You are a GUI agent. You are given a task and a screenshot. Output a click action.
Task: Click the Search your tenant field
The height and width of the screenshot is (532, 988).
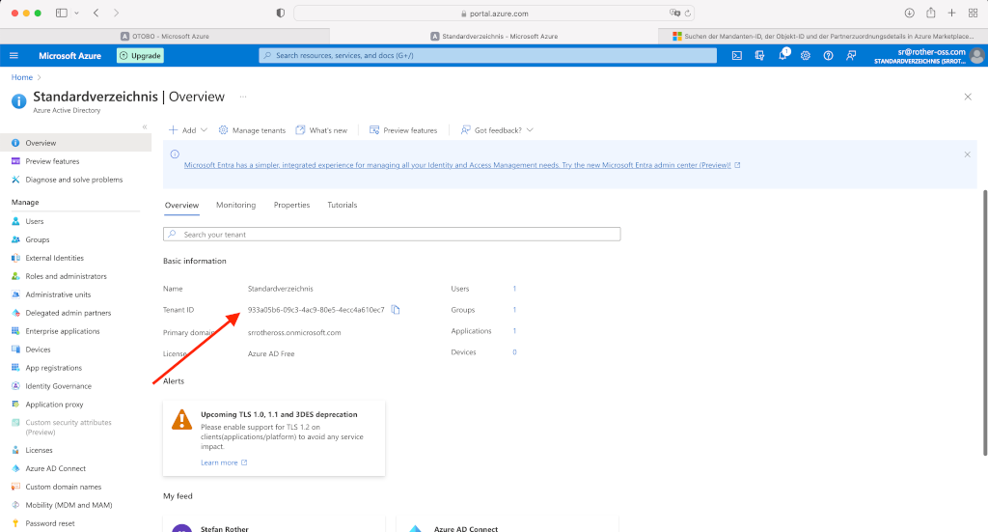[392, 235]
